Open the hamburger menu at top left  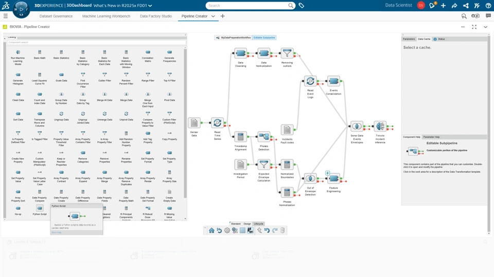tap(5, 16)
